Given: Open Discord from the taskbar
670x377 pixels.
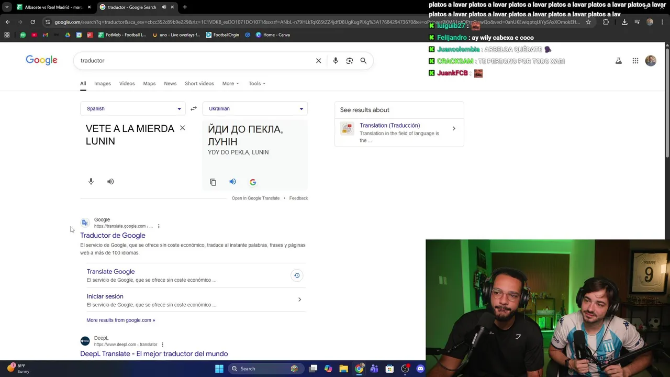Looking at the screenshot, I should 420,369.
